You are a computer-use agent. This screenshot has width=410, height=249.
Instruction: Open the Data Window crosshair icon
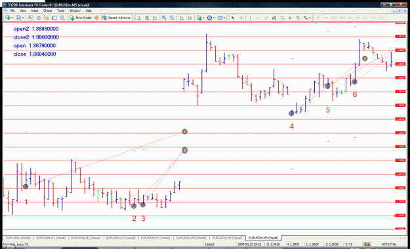point(39,18)
